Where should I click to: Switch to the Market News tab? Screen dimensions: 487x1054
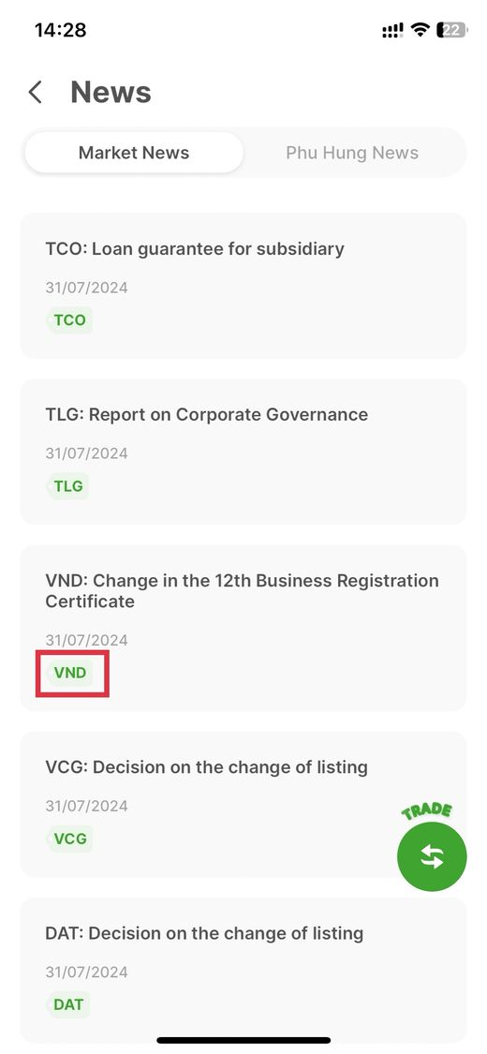134,153
